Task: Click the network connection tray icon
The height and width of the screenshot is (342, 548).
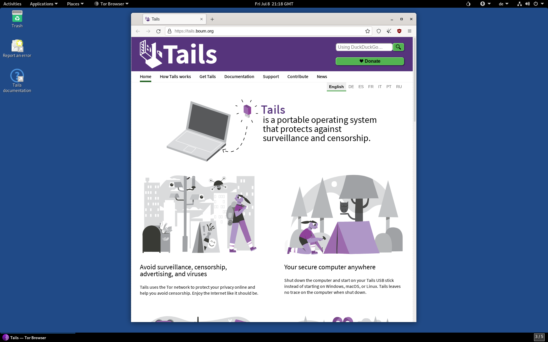Action: coord(519,4)
